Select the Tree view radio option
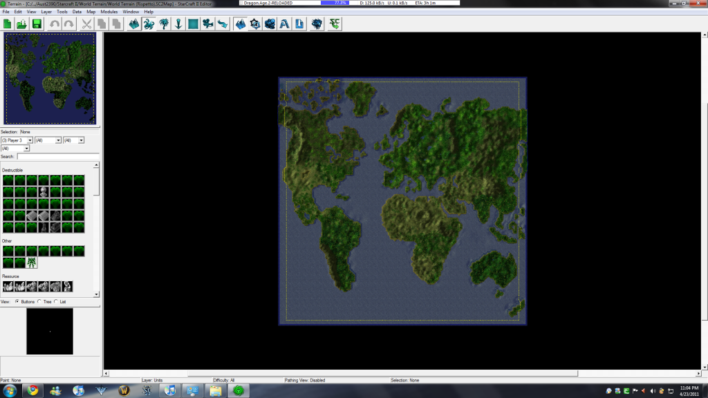 [39, 301]
